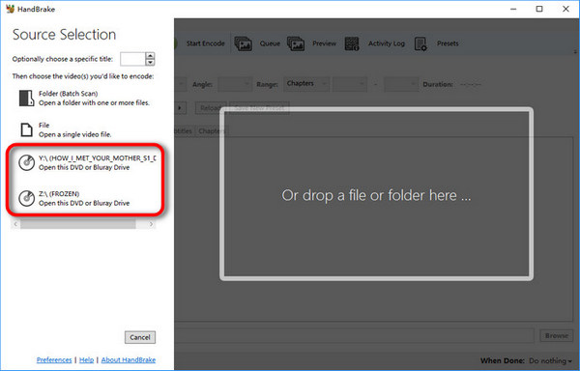Click the small arrow button left of Reload
Image resolution: width=580 pixels, height=371 pixels.
(180, 108)
